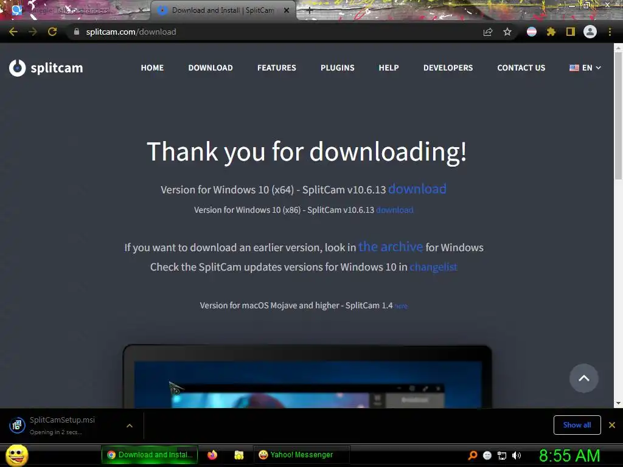
Task: Click the round face tray icon
Action: 487,455
